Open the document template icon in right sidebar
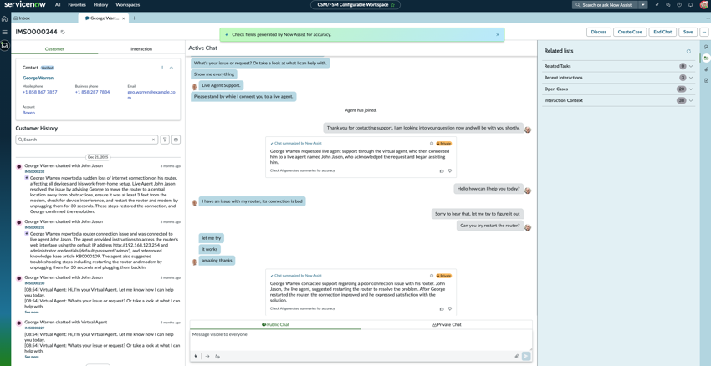The height and width of the screenshot is (366, 711). tap(706, 80)
